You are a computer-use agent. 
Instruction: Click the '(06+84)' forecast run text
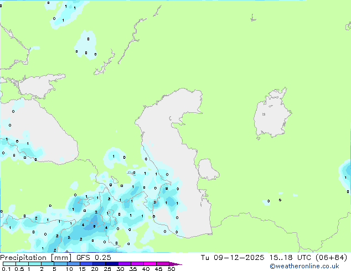[x=331, y=258]
